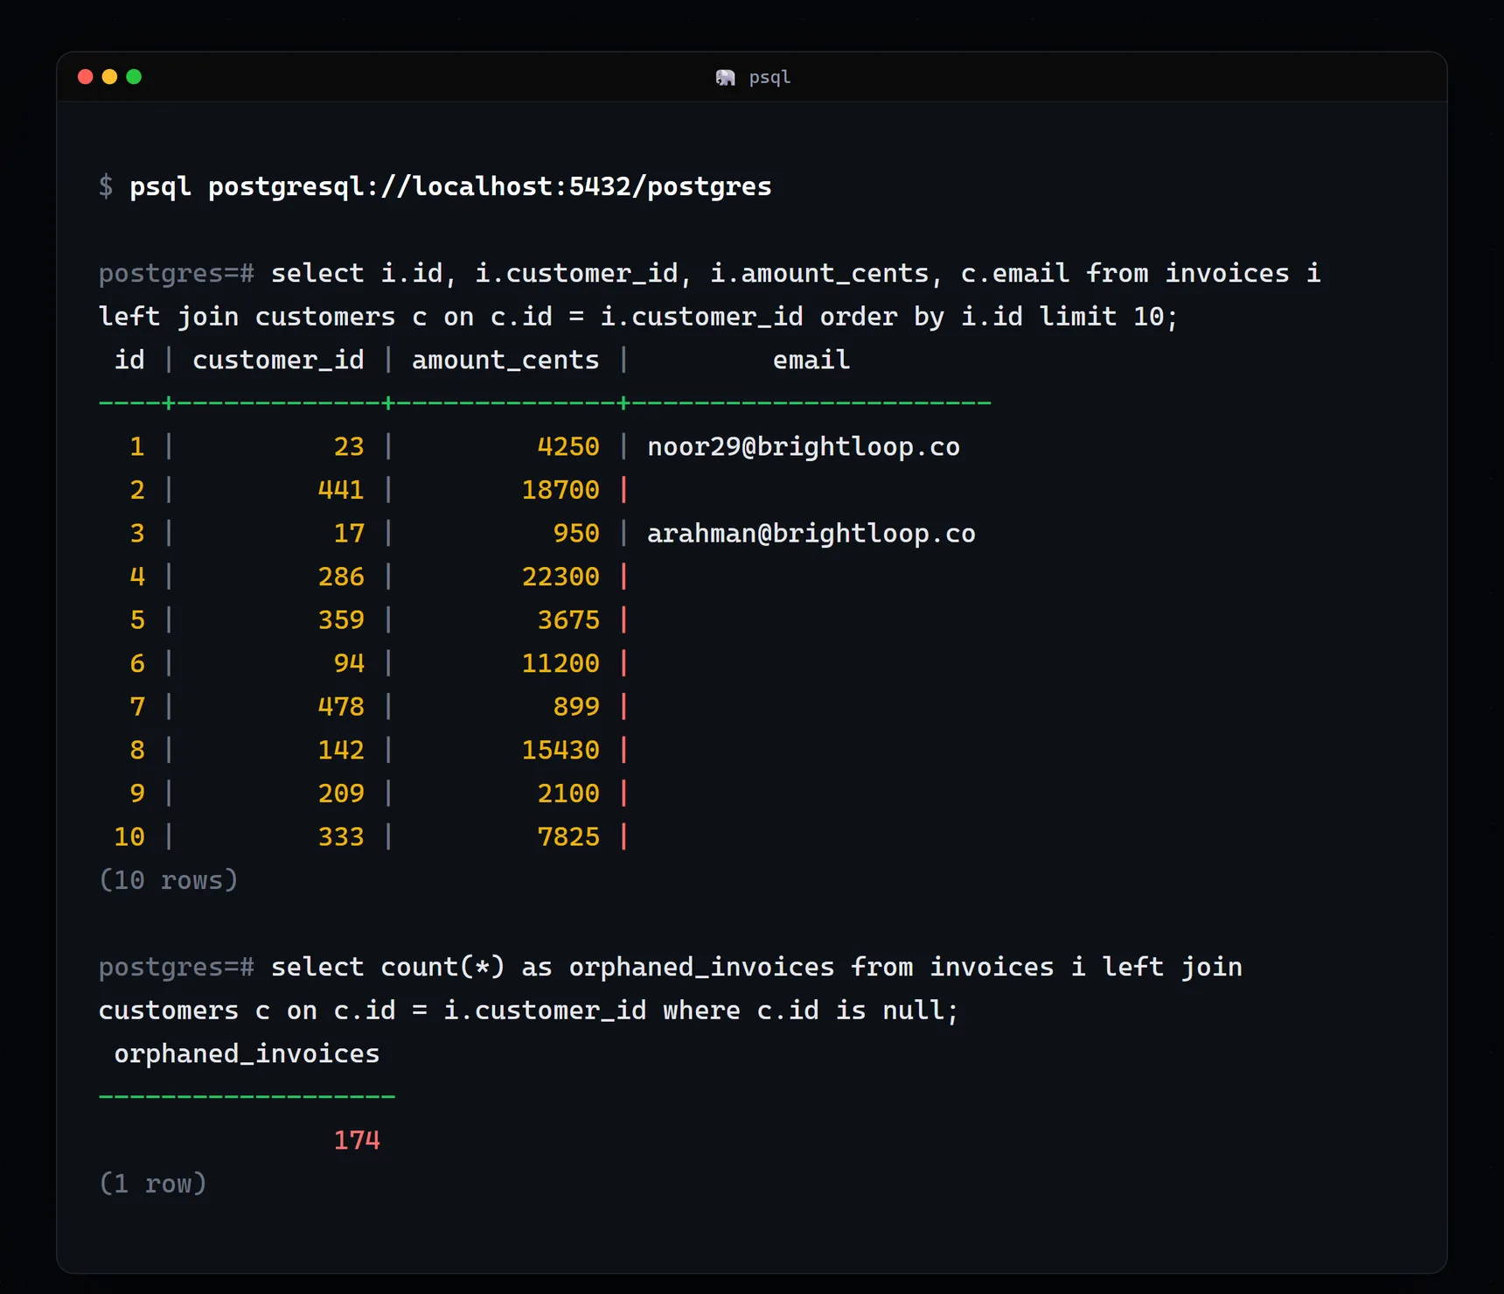The width and height of the screenshot is (1504, 1294).
Task: Select the 'amount_cents' column header
Action: tap(505, 360)
